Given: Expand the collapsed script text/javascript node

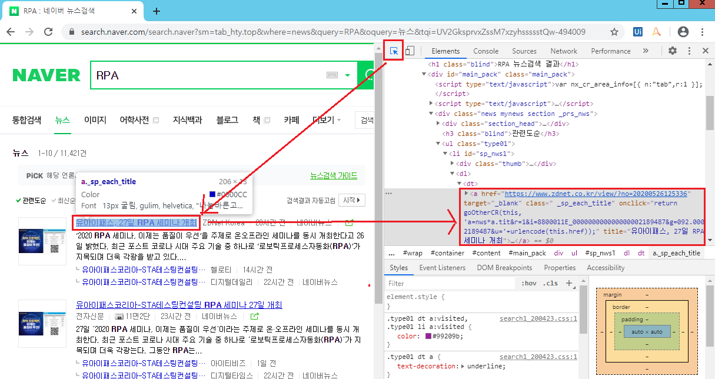Looking at the screenshot, I should [431, 104].
